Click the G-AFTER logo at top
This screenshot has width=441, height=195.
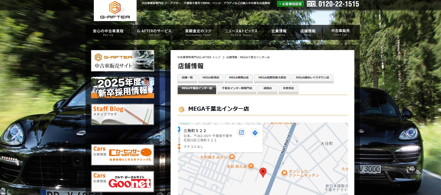[x=115, y=10]
